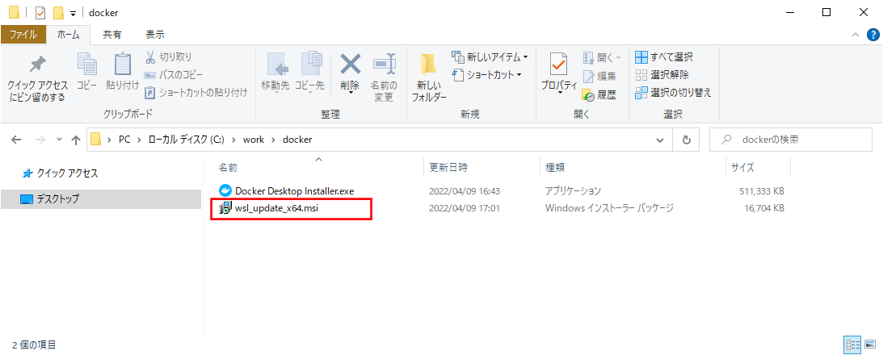Switch to the 表示 tab
The image size is (883, 355).
click(x=155, y=35)
